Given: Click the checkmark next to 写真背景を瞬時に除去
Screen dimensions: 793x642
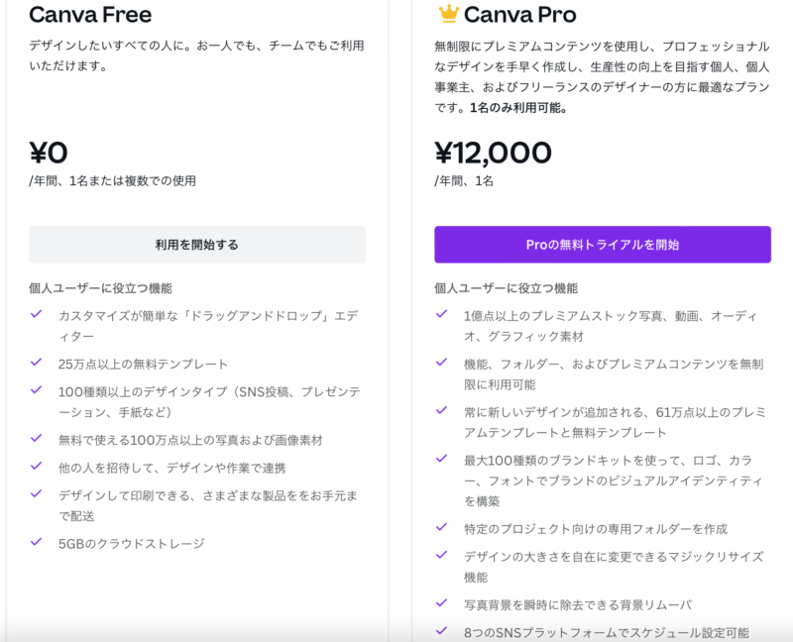Looking at the screenshot, I should (441, 603).
